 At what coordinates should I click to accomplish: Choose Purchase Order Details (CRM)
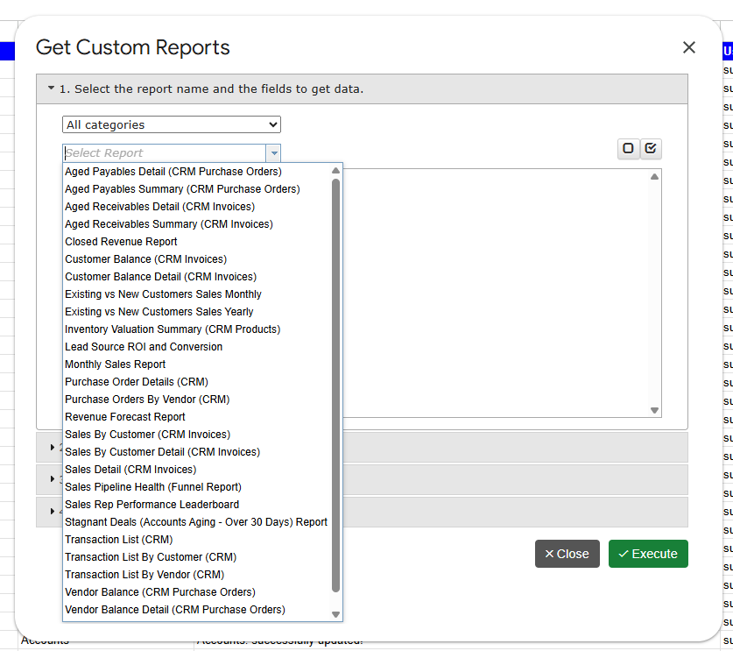[137, 382]
